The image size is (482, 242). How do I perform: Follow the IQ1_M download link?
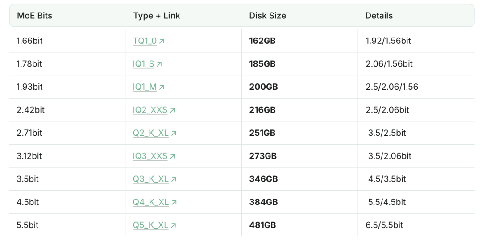coord(145,87)
